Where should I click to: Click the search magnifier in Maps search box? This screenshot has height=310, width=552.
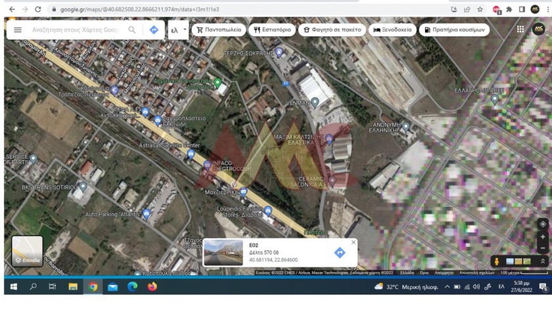[x=131, y=30]
